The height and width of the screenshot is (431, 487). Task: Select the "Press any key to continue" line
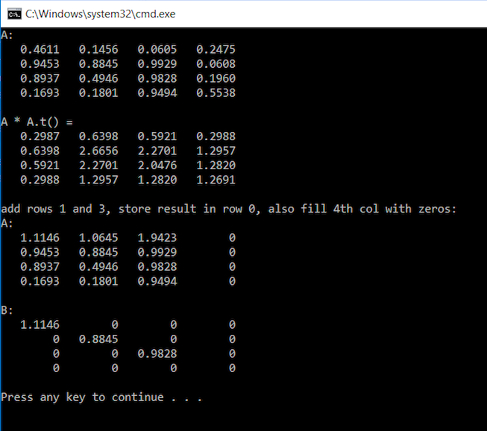point(101,397)
